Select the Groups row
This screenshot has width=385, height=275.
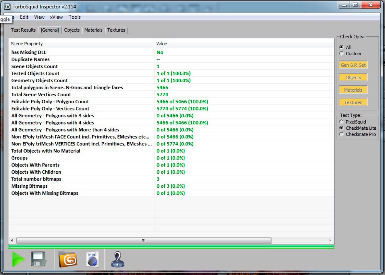[x=171, y=158]
